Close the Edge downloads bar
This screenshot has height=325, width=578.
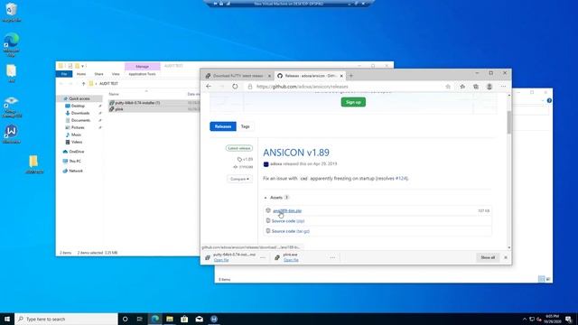[506, 257]
